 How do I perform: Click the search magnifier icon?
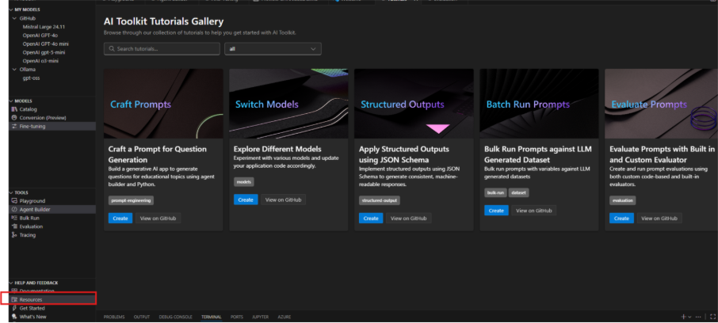[112, 48]
